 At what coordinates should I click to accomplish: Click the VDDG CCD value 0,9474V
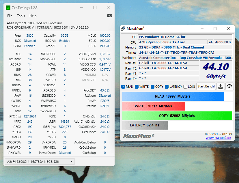tap(105, 64)
